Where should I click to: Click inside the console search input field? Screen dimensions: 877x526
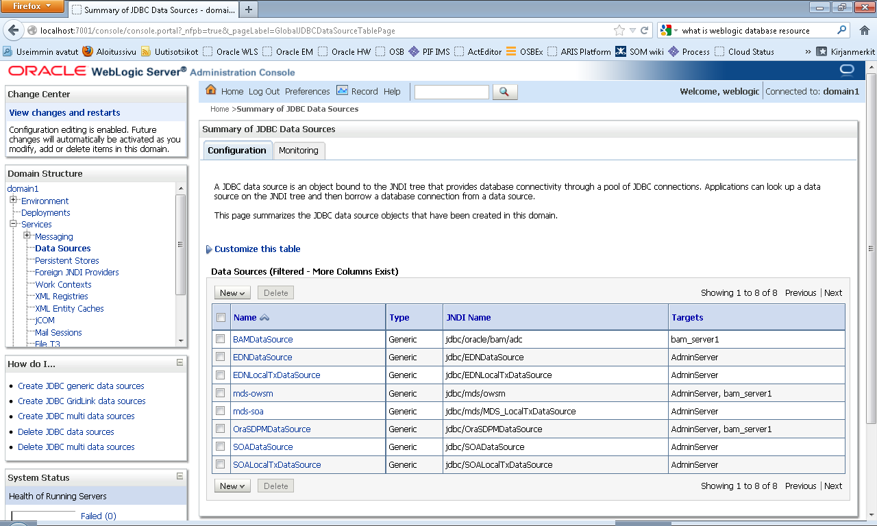point(452,91)
